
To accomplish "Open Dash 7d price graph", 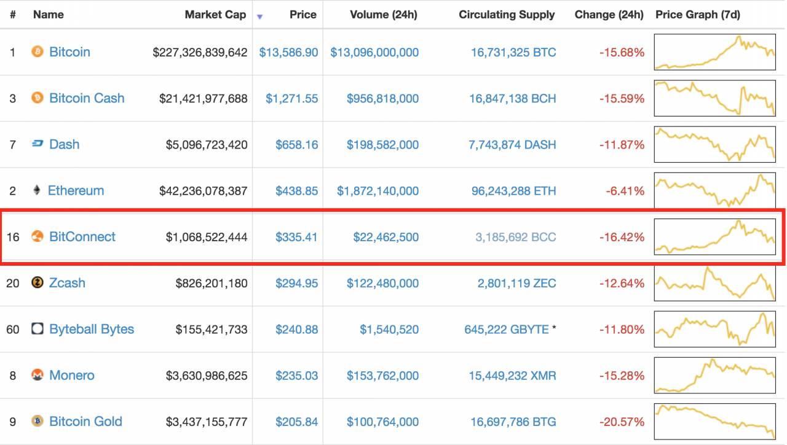I will (715, 144).
